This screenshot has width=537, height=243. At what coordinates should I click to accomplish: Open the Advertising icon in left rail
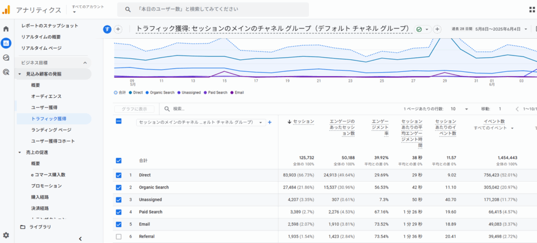click(x=6, y=72)
